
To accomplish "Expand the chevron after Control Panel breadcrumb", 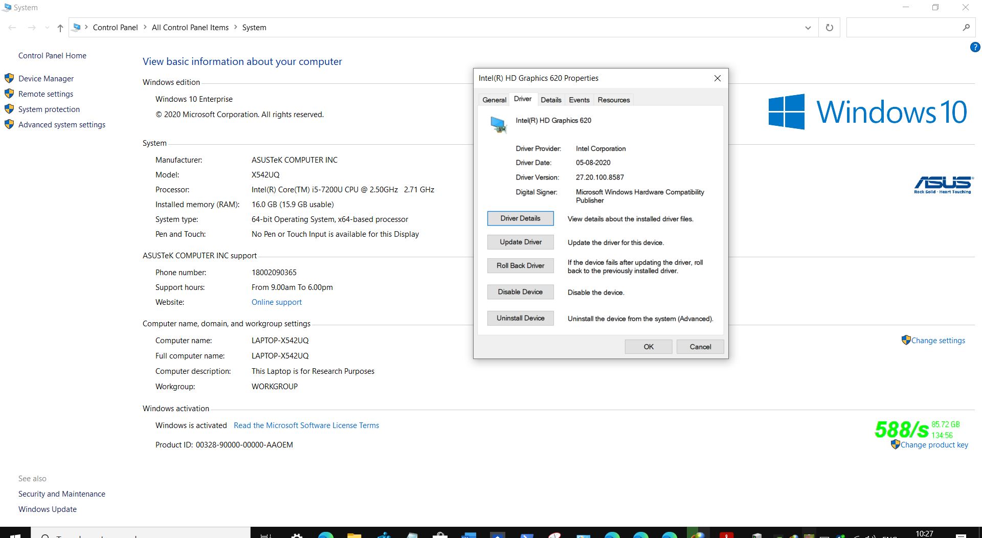I will point(145,27).
